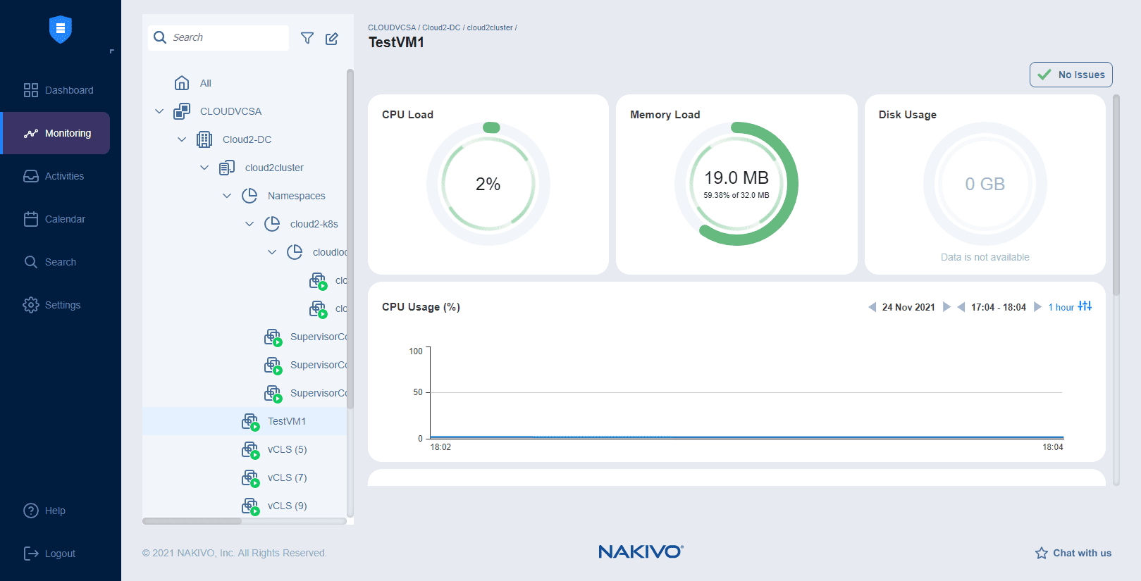Collapse the Cloud2-DC datacenter node
The height and width of the screenshot is (581, 1141).
pyautogui.click(x=182, y=139)
